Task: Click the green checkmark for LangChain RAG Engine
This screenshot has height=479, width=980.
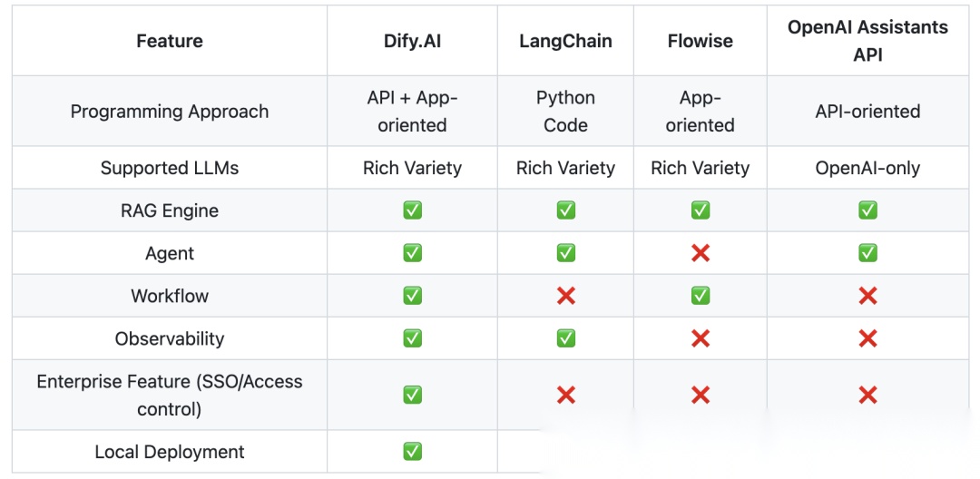Action: pos(565,210)
